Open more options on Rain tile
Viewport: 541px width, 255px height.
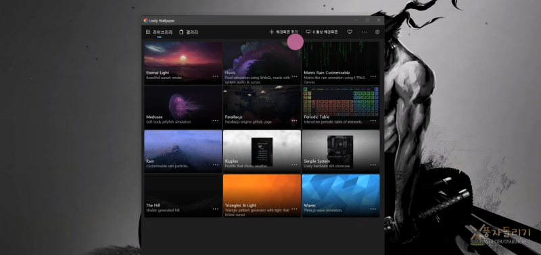216,165
